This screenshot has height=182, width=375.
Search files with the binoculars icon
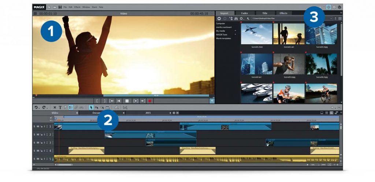[236, 18]
